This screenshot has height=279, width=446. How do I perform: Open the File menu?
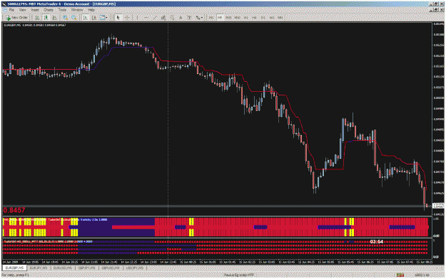[11, 10]
